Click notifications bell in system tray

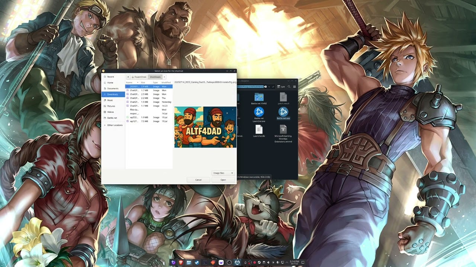pyautogui.click(x=245, y=262)
